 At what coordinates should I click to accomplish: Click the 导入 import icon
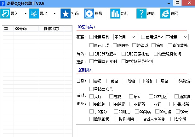pos(5,13)
